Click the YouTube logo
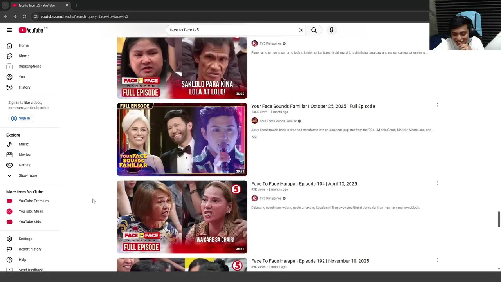 click(x=31, y=30)
